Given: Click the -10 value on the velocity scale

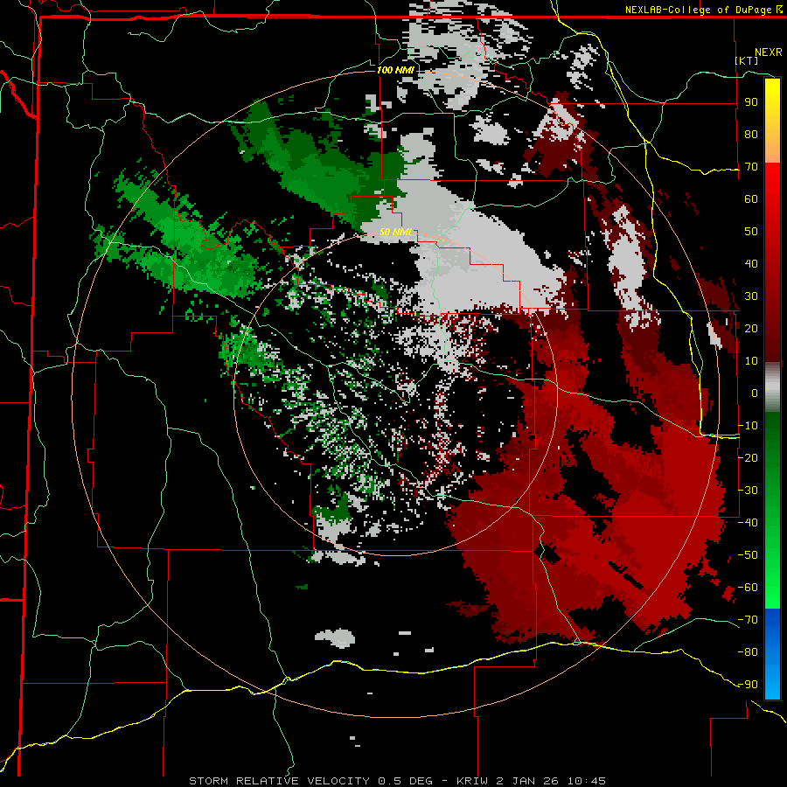Looking at the screenshot, I should (748, 426).
